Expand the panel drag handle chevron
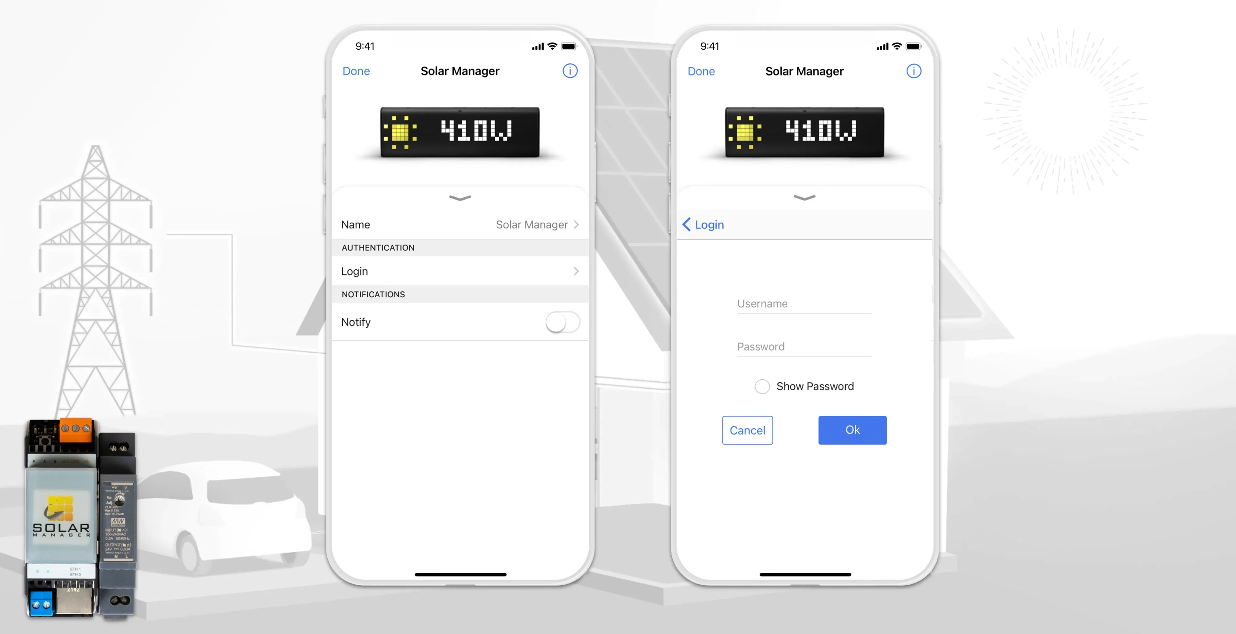Viewport: 1236px width, 634px height. [460, 197]
